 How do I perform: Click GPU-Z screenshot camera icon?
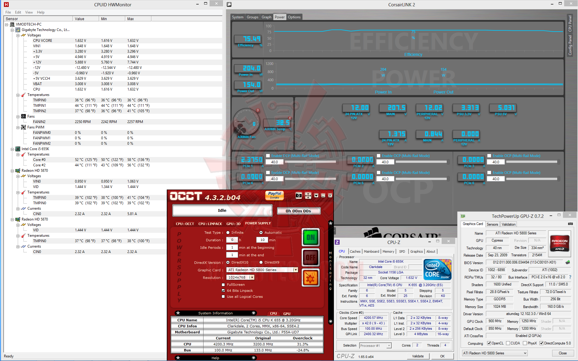(x=570, y=224)
